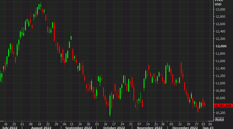Select date tick 01 in August
233x129 pixels.
(22, 124)
